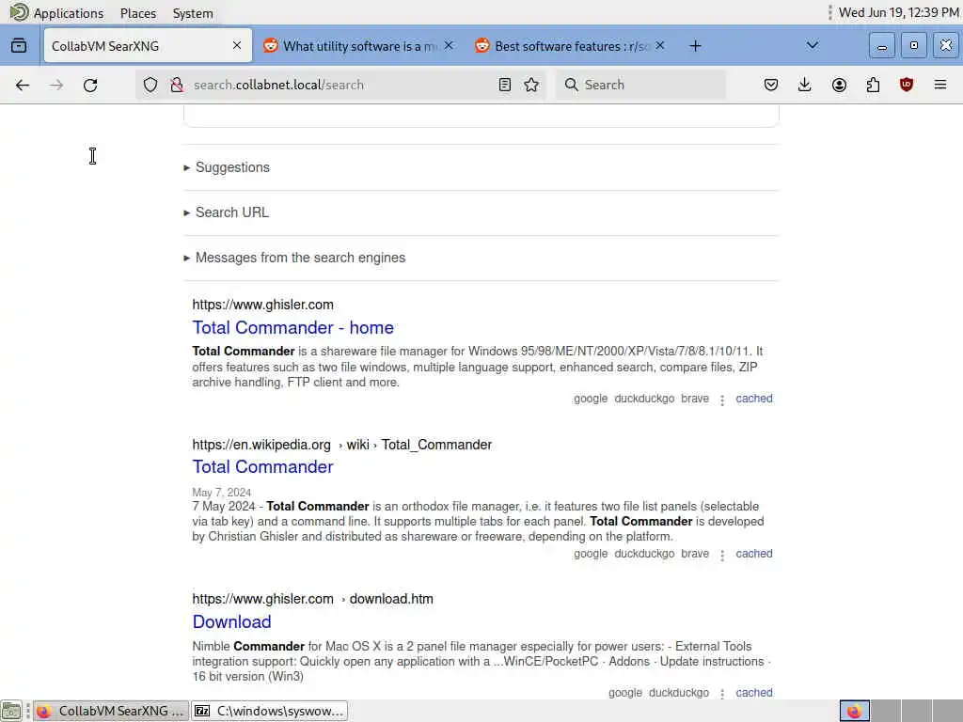Click the https://www.ghisler.com URL text
963x722 pixels.
pyautogui.click(x=263, y=305)
